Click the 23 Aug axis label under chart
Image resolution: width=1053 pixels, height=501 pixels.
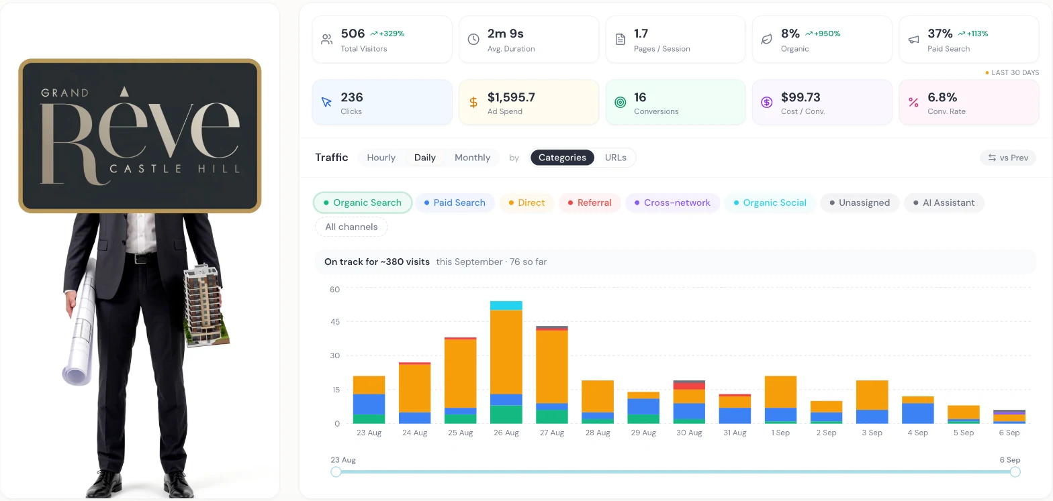[369, 433]
